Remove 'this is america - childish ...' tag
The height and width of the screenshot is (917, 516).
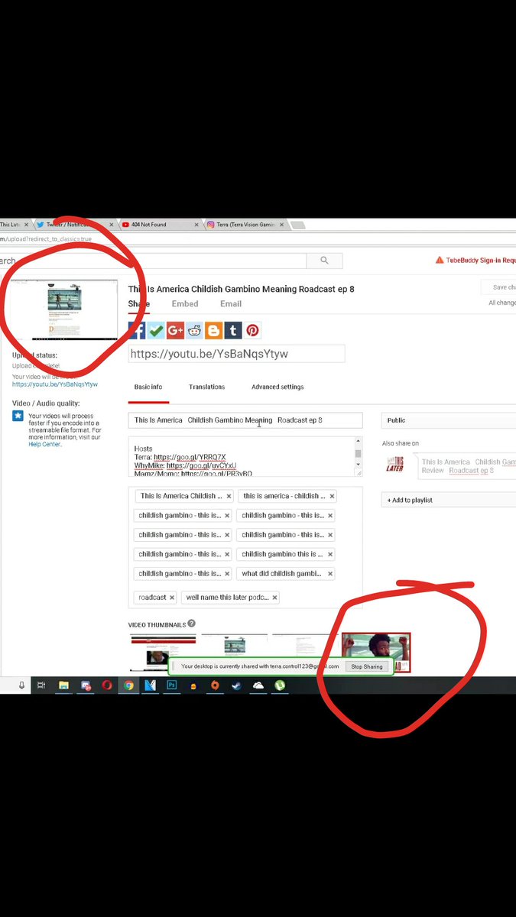[x=332, y=496]
